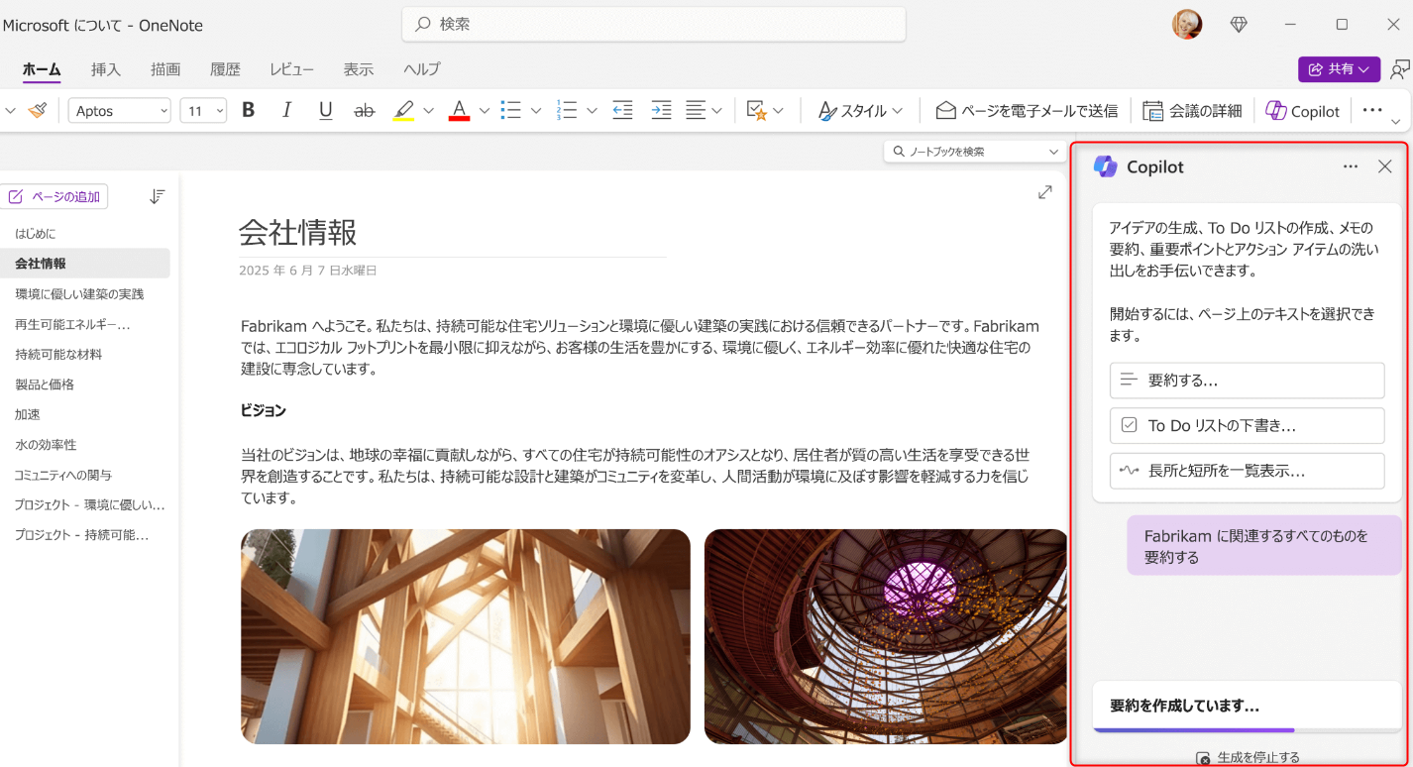Image resolution: width=1413 pixels, height=767 pixels.
Task: Open the スタイル styles menu
Action: tap(861, 111)
